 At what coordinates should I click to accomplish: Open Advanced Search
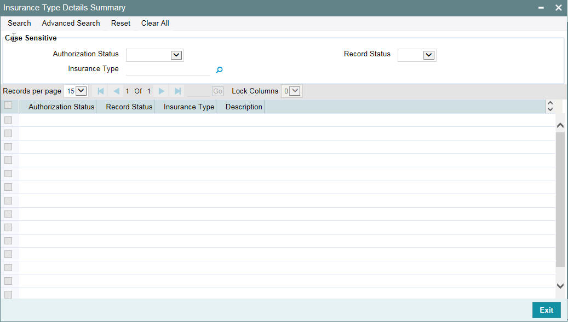pos(71,23)
